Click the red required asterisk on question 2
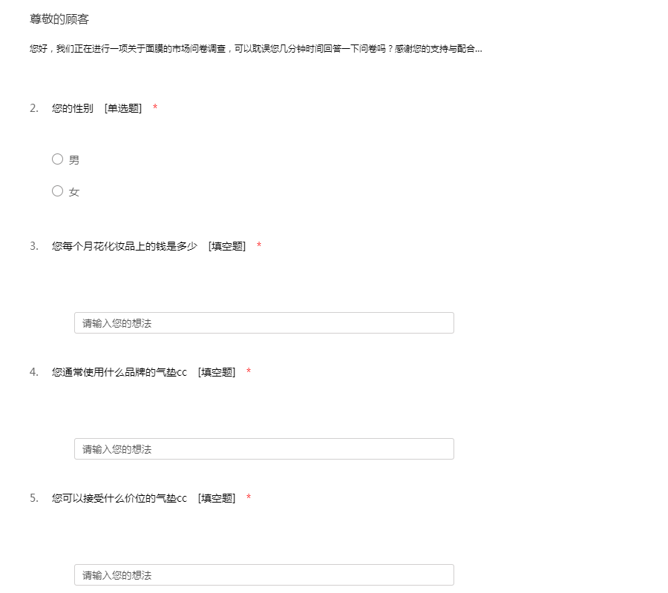 coord(155,108)
